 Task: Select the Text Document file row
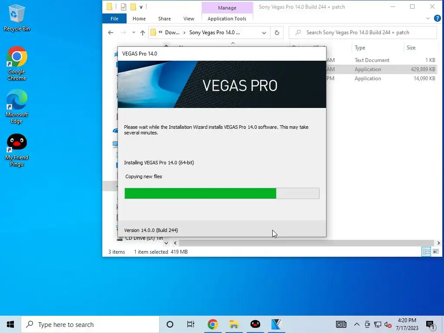tap(382, 60)
